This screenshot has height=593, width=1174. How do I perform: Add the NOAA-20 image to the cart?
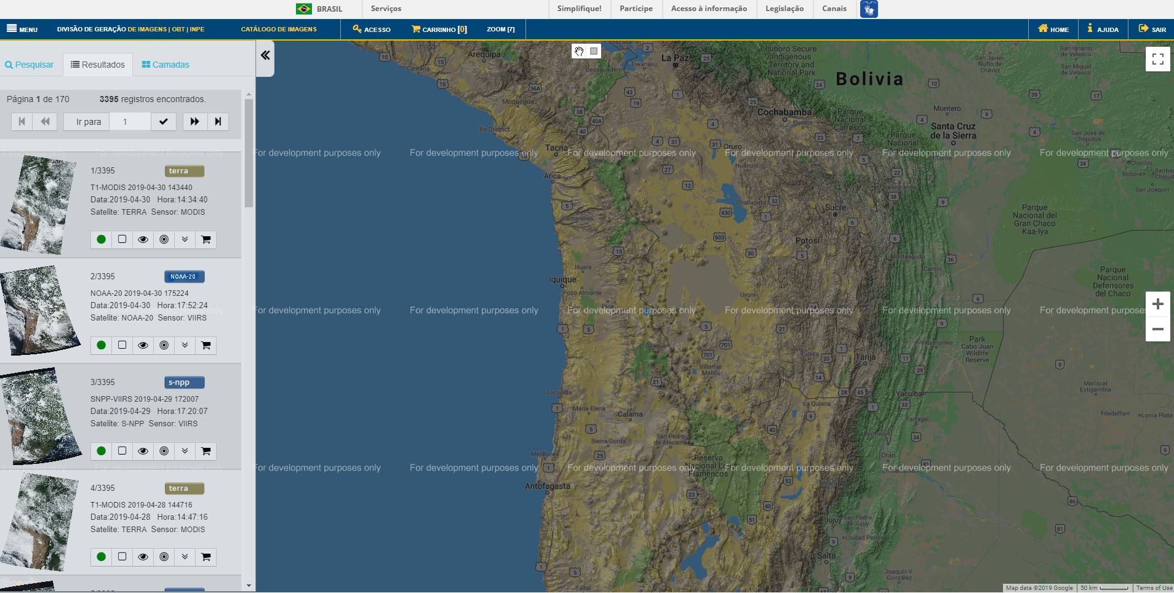coord(206,345)
